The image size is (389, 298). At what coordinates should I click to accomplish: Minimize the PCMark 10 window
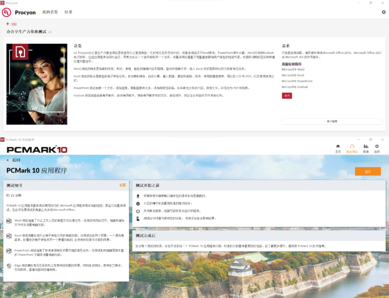coord(359,140)
